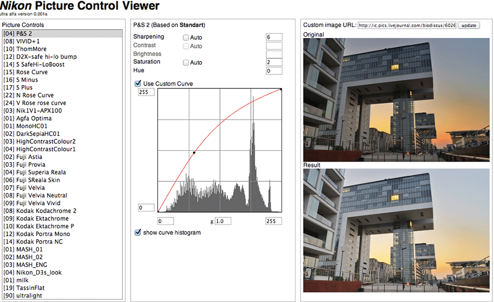Select [01] MASH_01 entry
494x302 pixels.
click(x=63, y=249)
